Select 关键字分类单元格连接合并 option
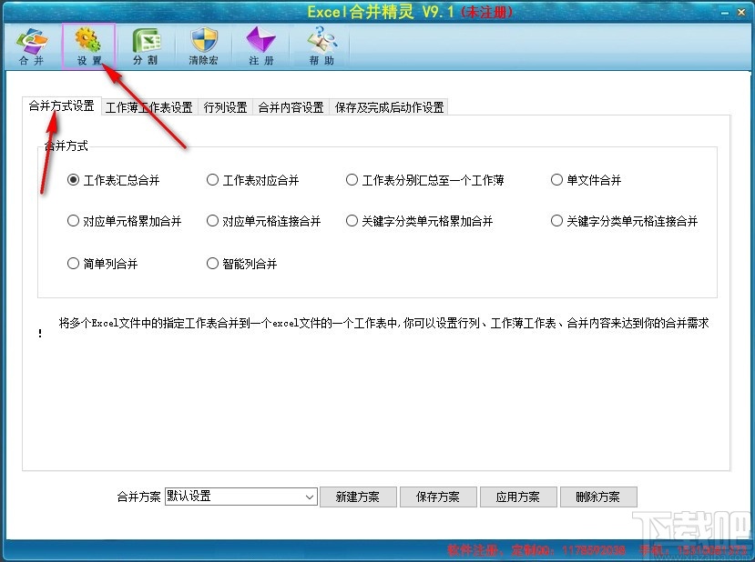The height and width of the screenshot is (562, 755). coord(625,221)
